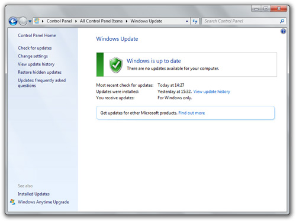Click the magnifier search icon

282,21
